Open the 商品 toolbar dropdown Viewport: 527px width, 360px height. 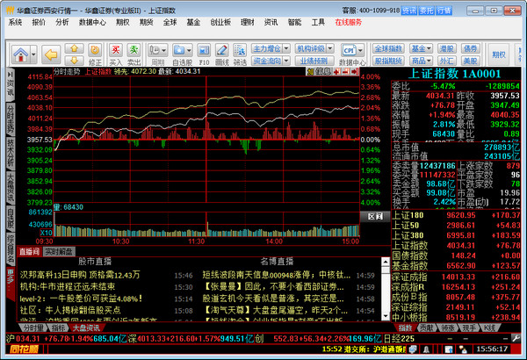pos(421,61)
